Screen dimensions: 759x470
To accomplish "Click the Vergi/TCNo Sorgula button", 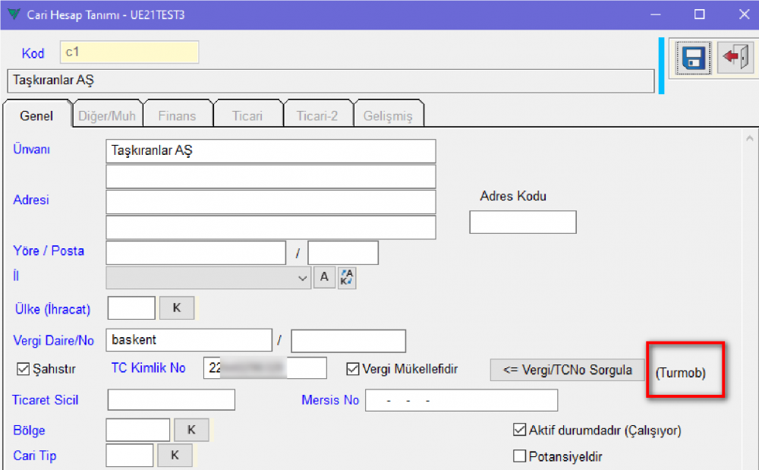I will [568, 371].
